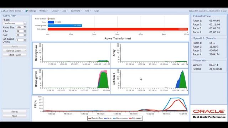
Task: Click the Array activity chart
Action: coord(150,55)
